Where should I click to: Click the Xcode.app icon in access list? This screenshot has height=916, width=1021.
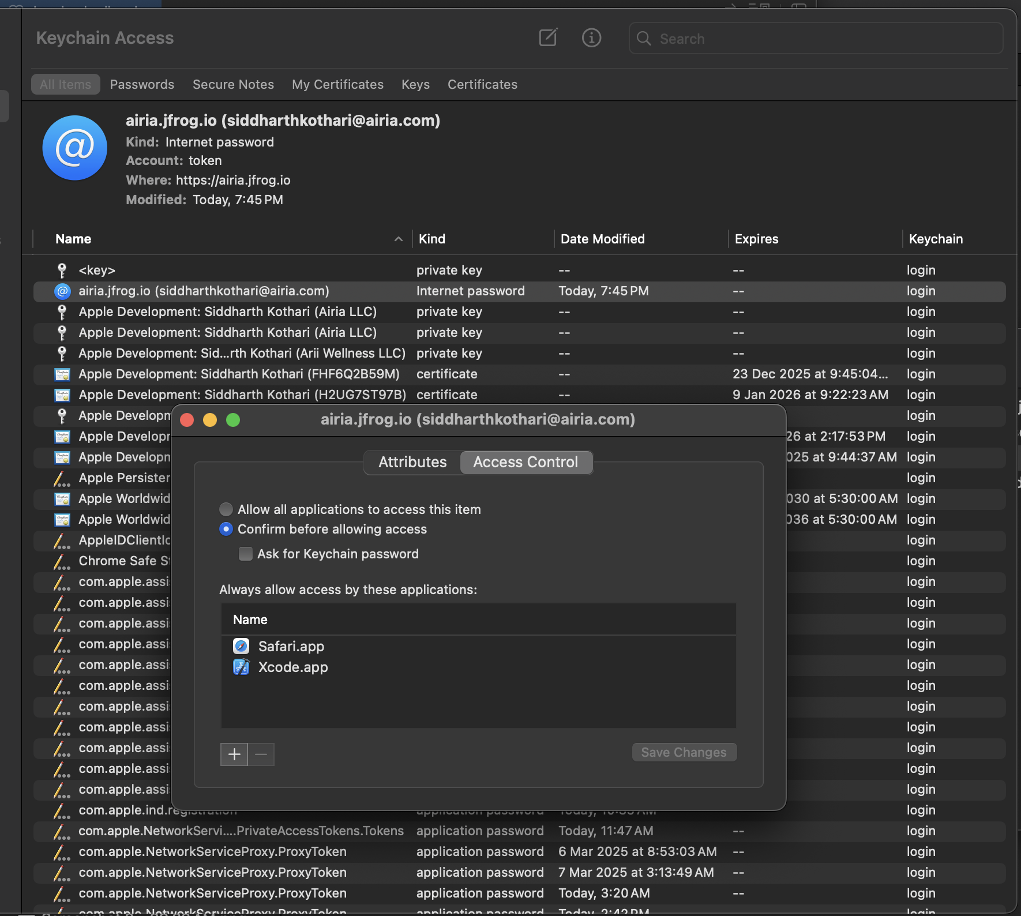241,667
